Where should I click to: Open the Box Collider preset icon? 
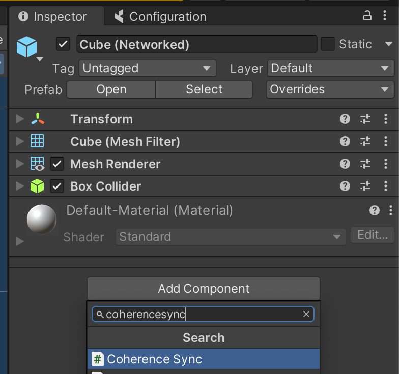(x=365, y=186)
